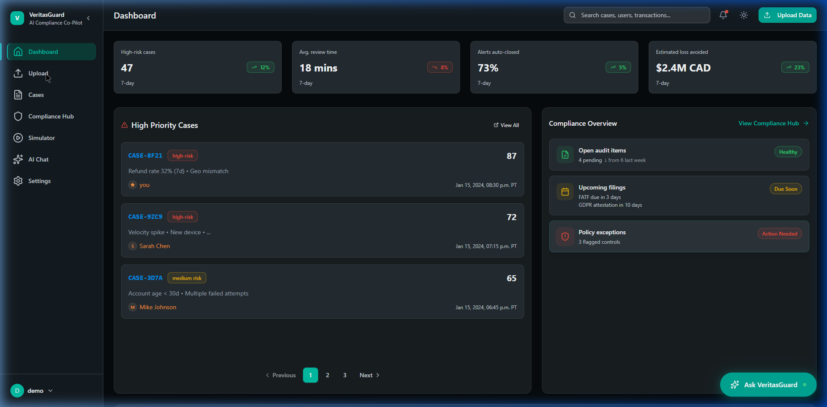The width and height of the screenshot is (827, 407).
Task: Select the high-risk badge on CASE-9ZC9
Action: click(x=182, y=217)
